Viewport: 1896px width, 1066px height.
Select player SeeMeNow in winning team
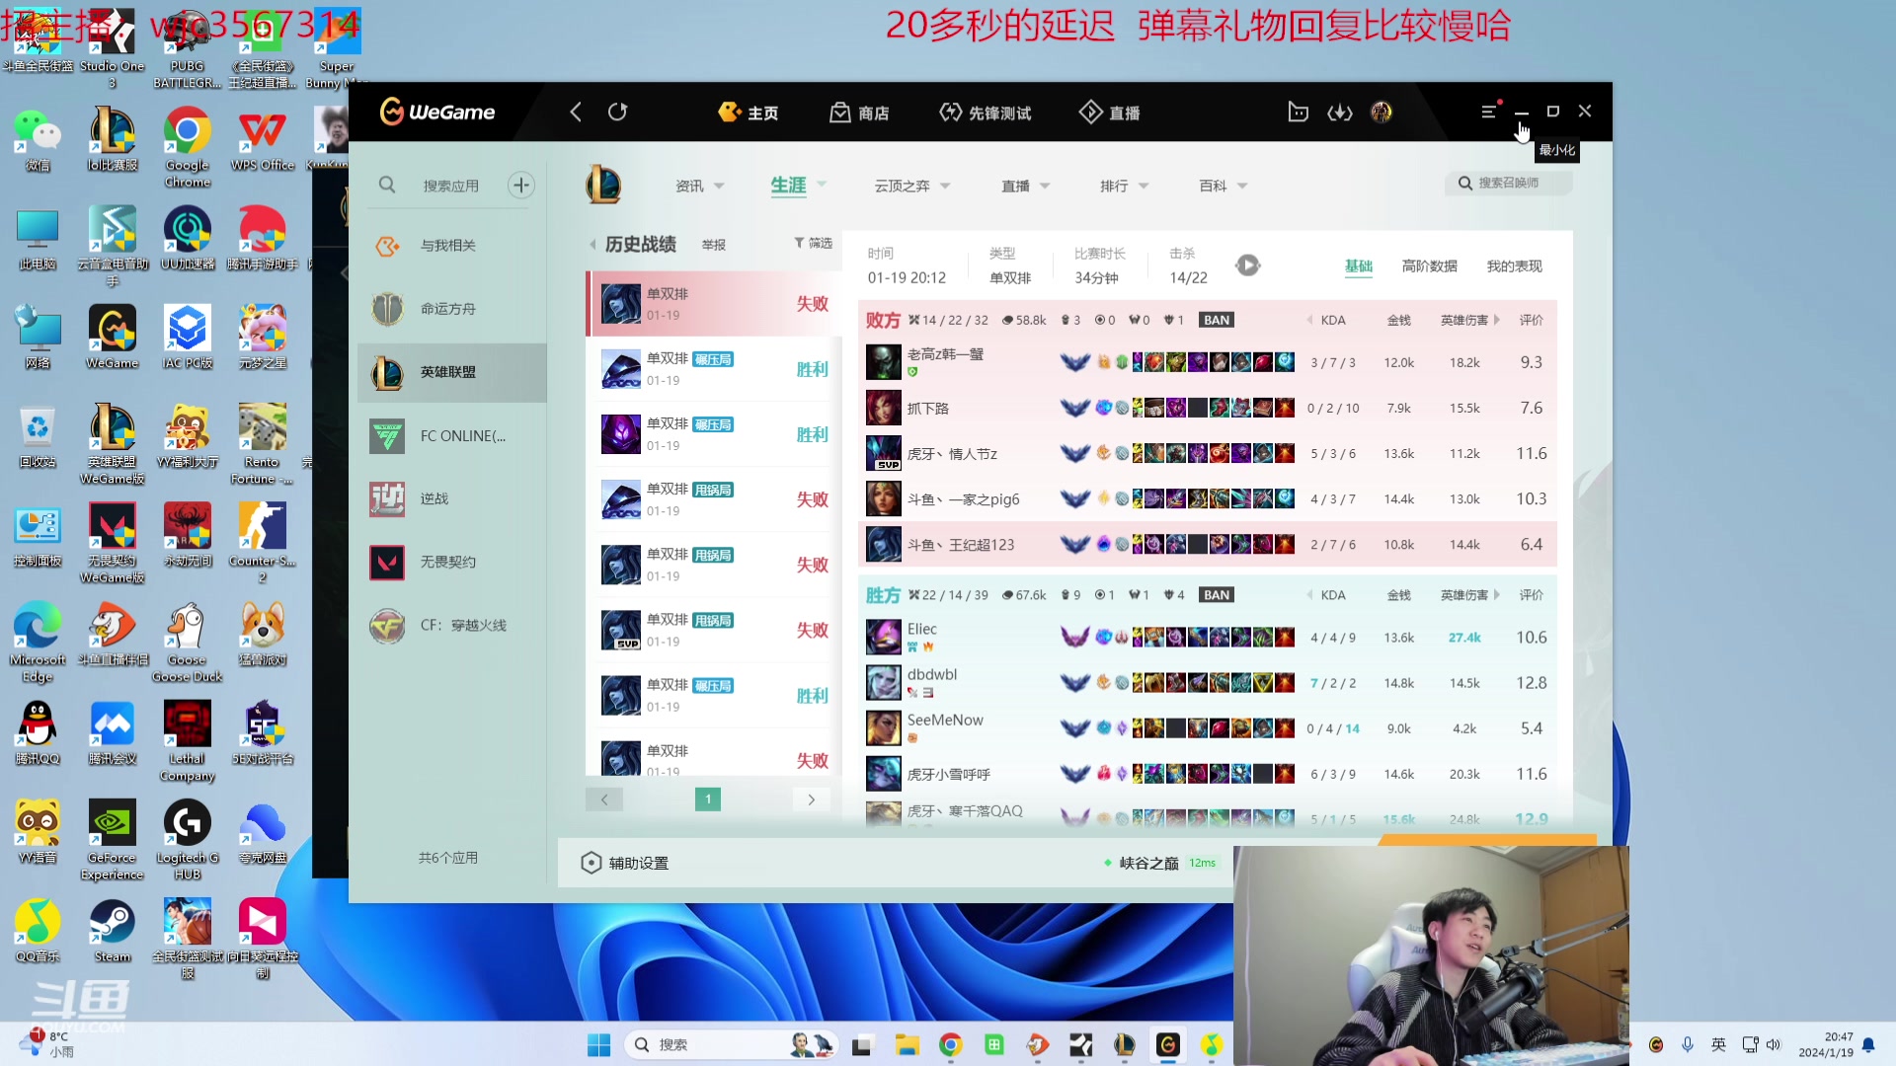[1207, 728]
